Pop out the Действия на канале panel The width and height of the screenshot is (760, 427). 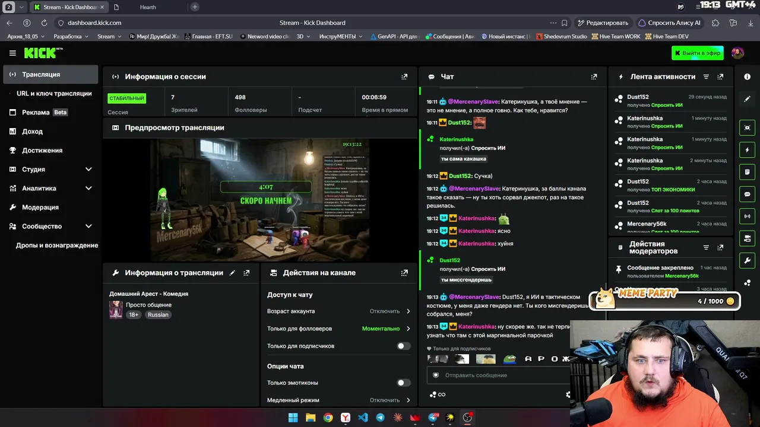[x=404, y=273]
